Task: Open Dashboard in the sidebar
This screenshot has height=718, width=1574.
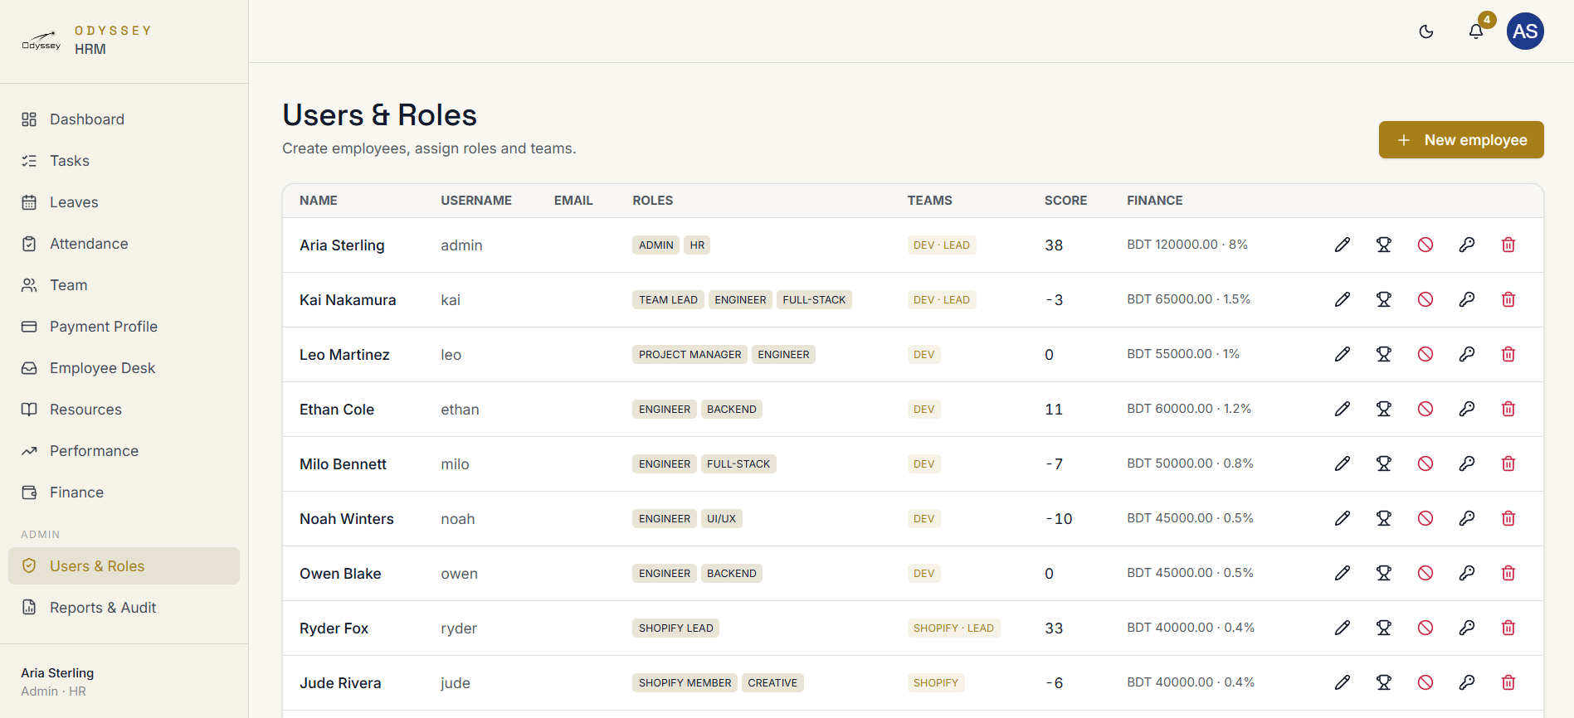Action: click(x=124, y=119)
